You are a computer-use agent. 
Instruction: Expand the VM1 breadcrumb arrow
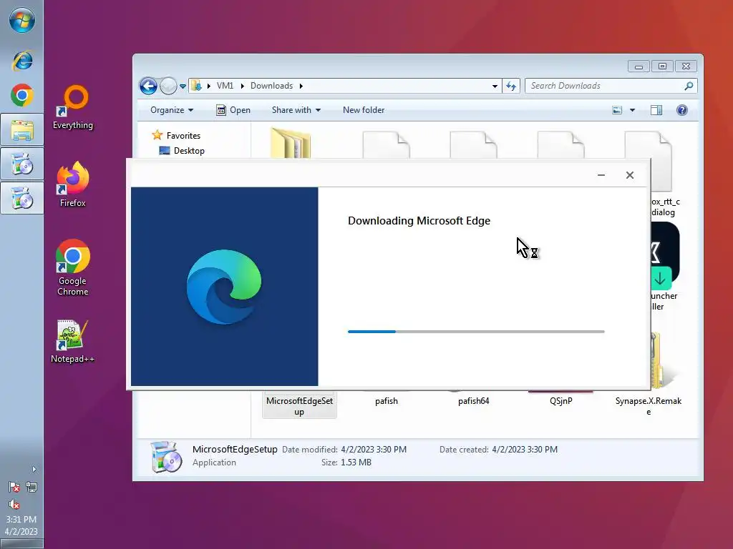242,86
